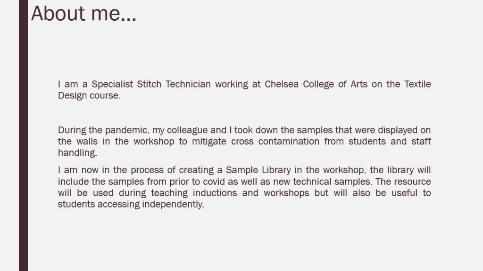Click the "About me…" slide title
This screenshot has height=271, width=483.
83,14
